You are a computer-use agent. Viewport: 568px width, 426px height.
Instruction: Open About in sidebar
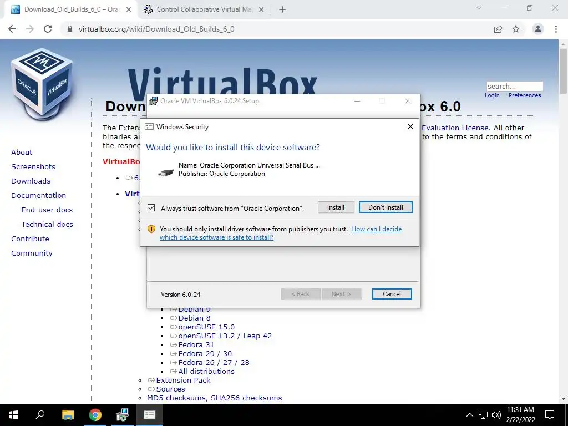point(22,152)
